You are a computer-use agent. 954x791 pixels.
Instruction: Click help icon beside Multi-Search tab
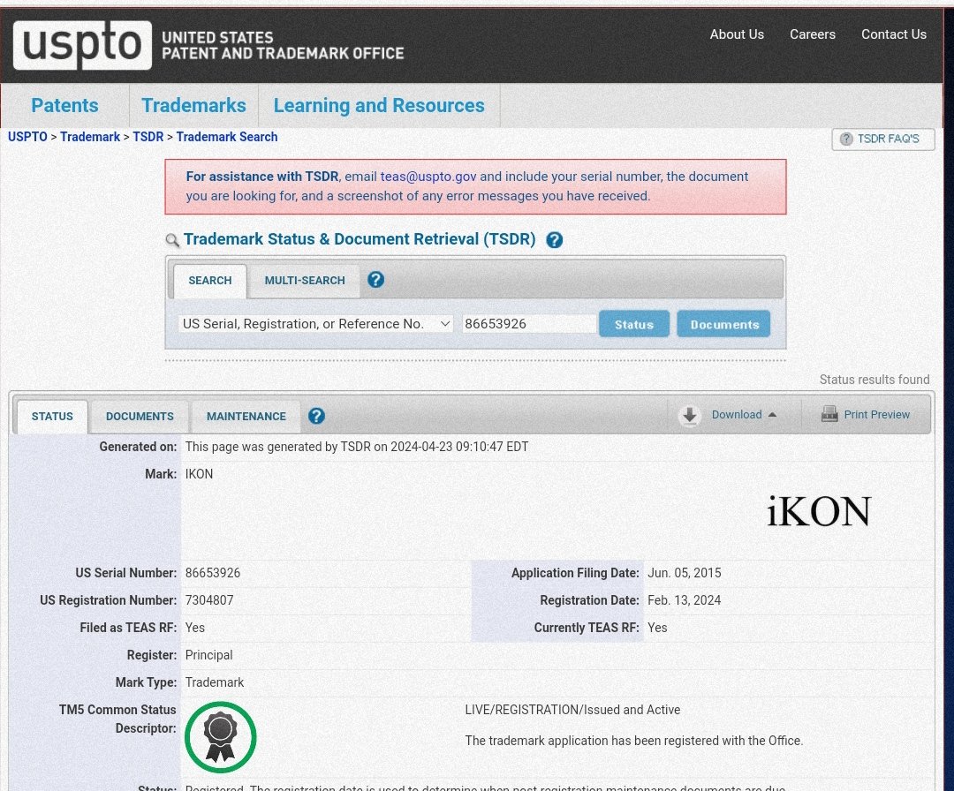(x=376, y=280)
